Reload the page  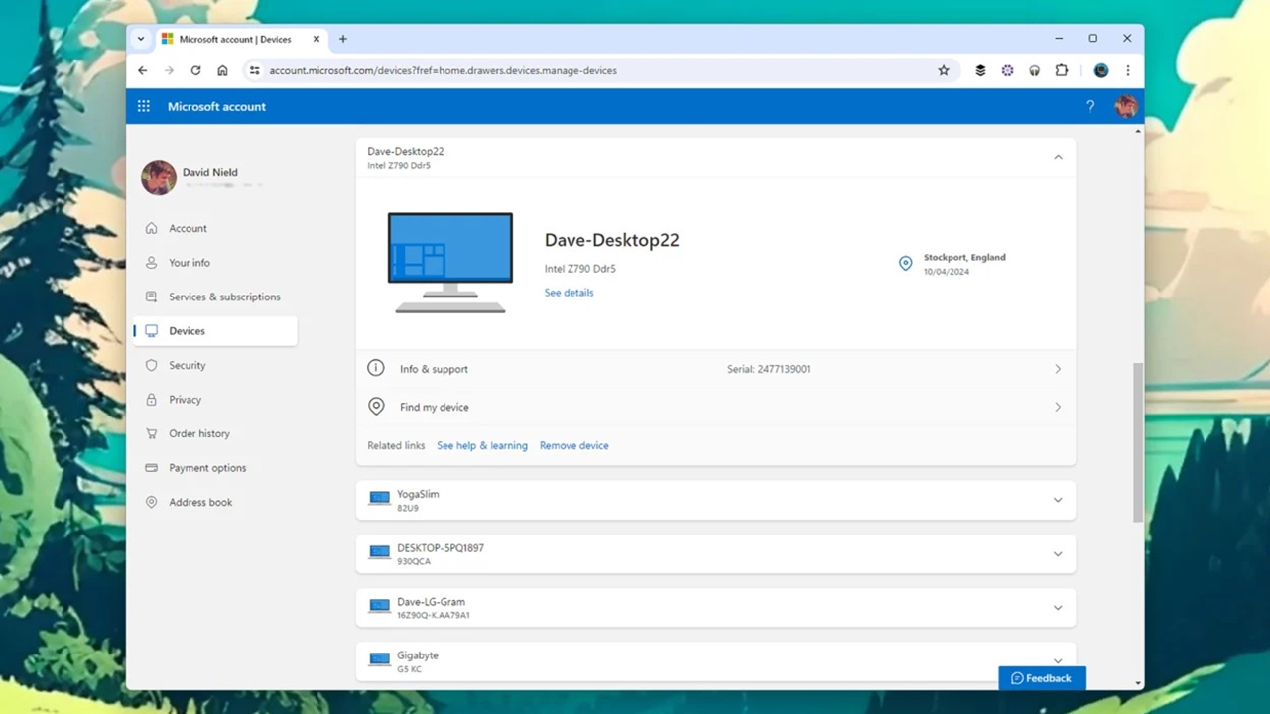point(195,70)
